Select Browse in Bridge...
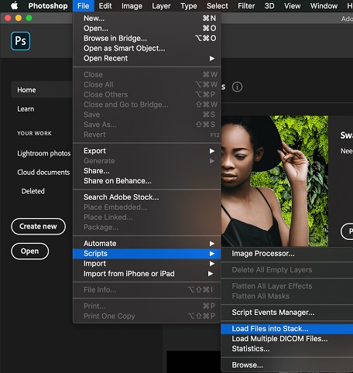 [147, 39]
